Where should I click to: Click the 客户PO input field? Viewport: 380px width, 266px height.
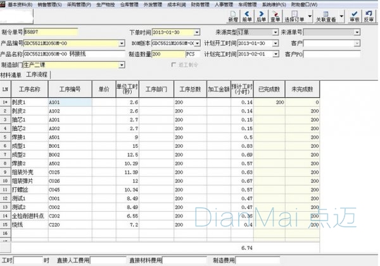[332, 54]
